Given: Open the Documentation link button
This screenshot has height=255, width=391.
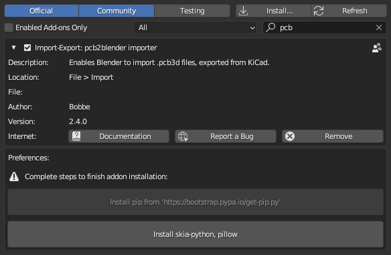Looking at the screenshot, I should point(119,136).
